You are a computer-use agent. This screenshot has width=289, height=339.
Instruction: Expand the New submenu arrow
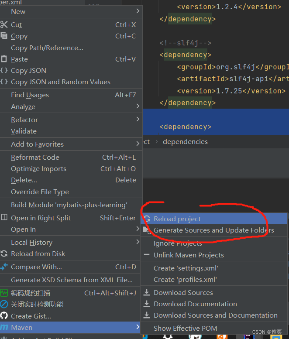click(x=138, y=11)
